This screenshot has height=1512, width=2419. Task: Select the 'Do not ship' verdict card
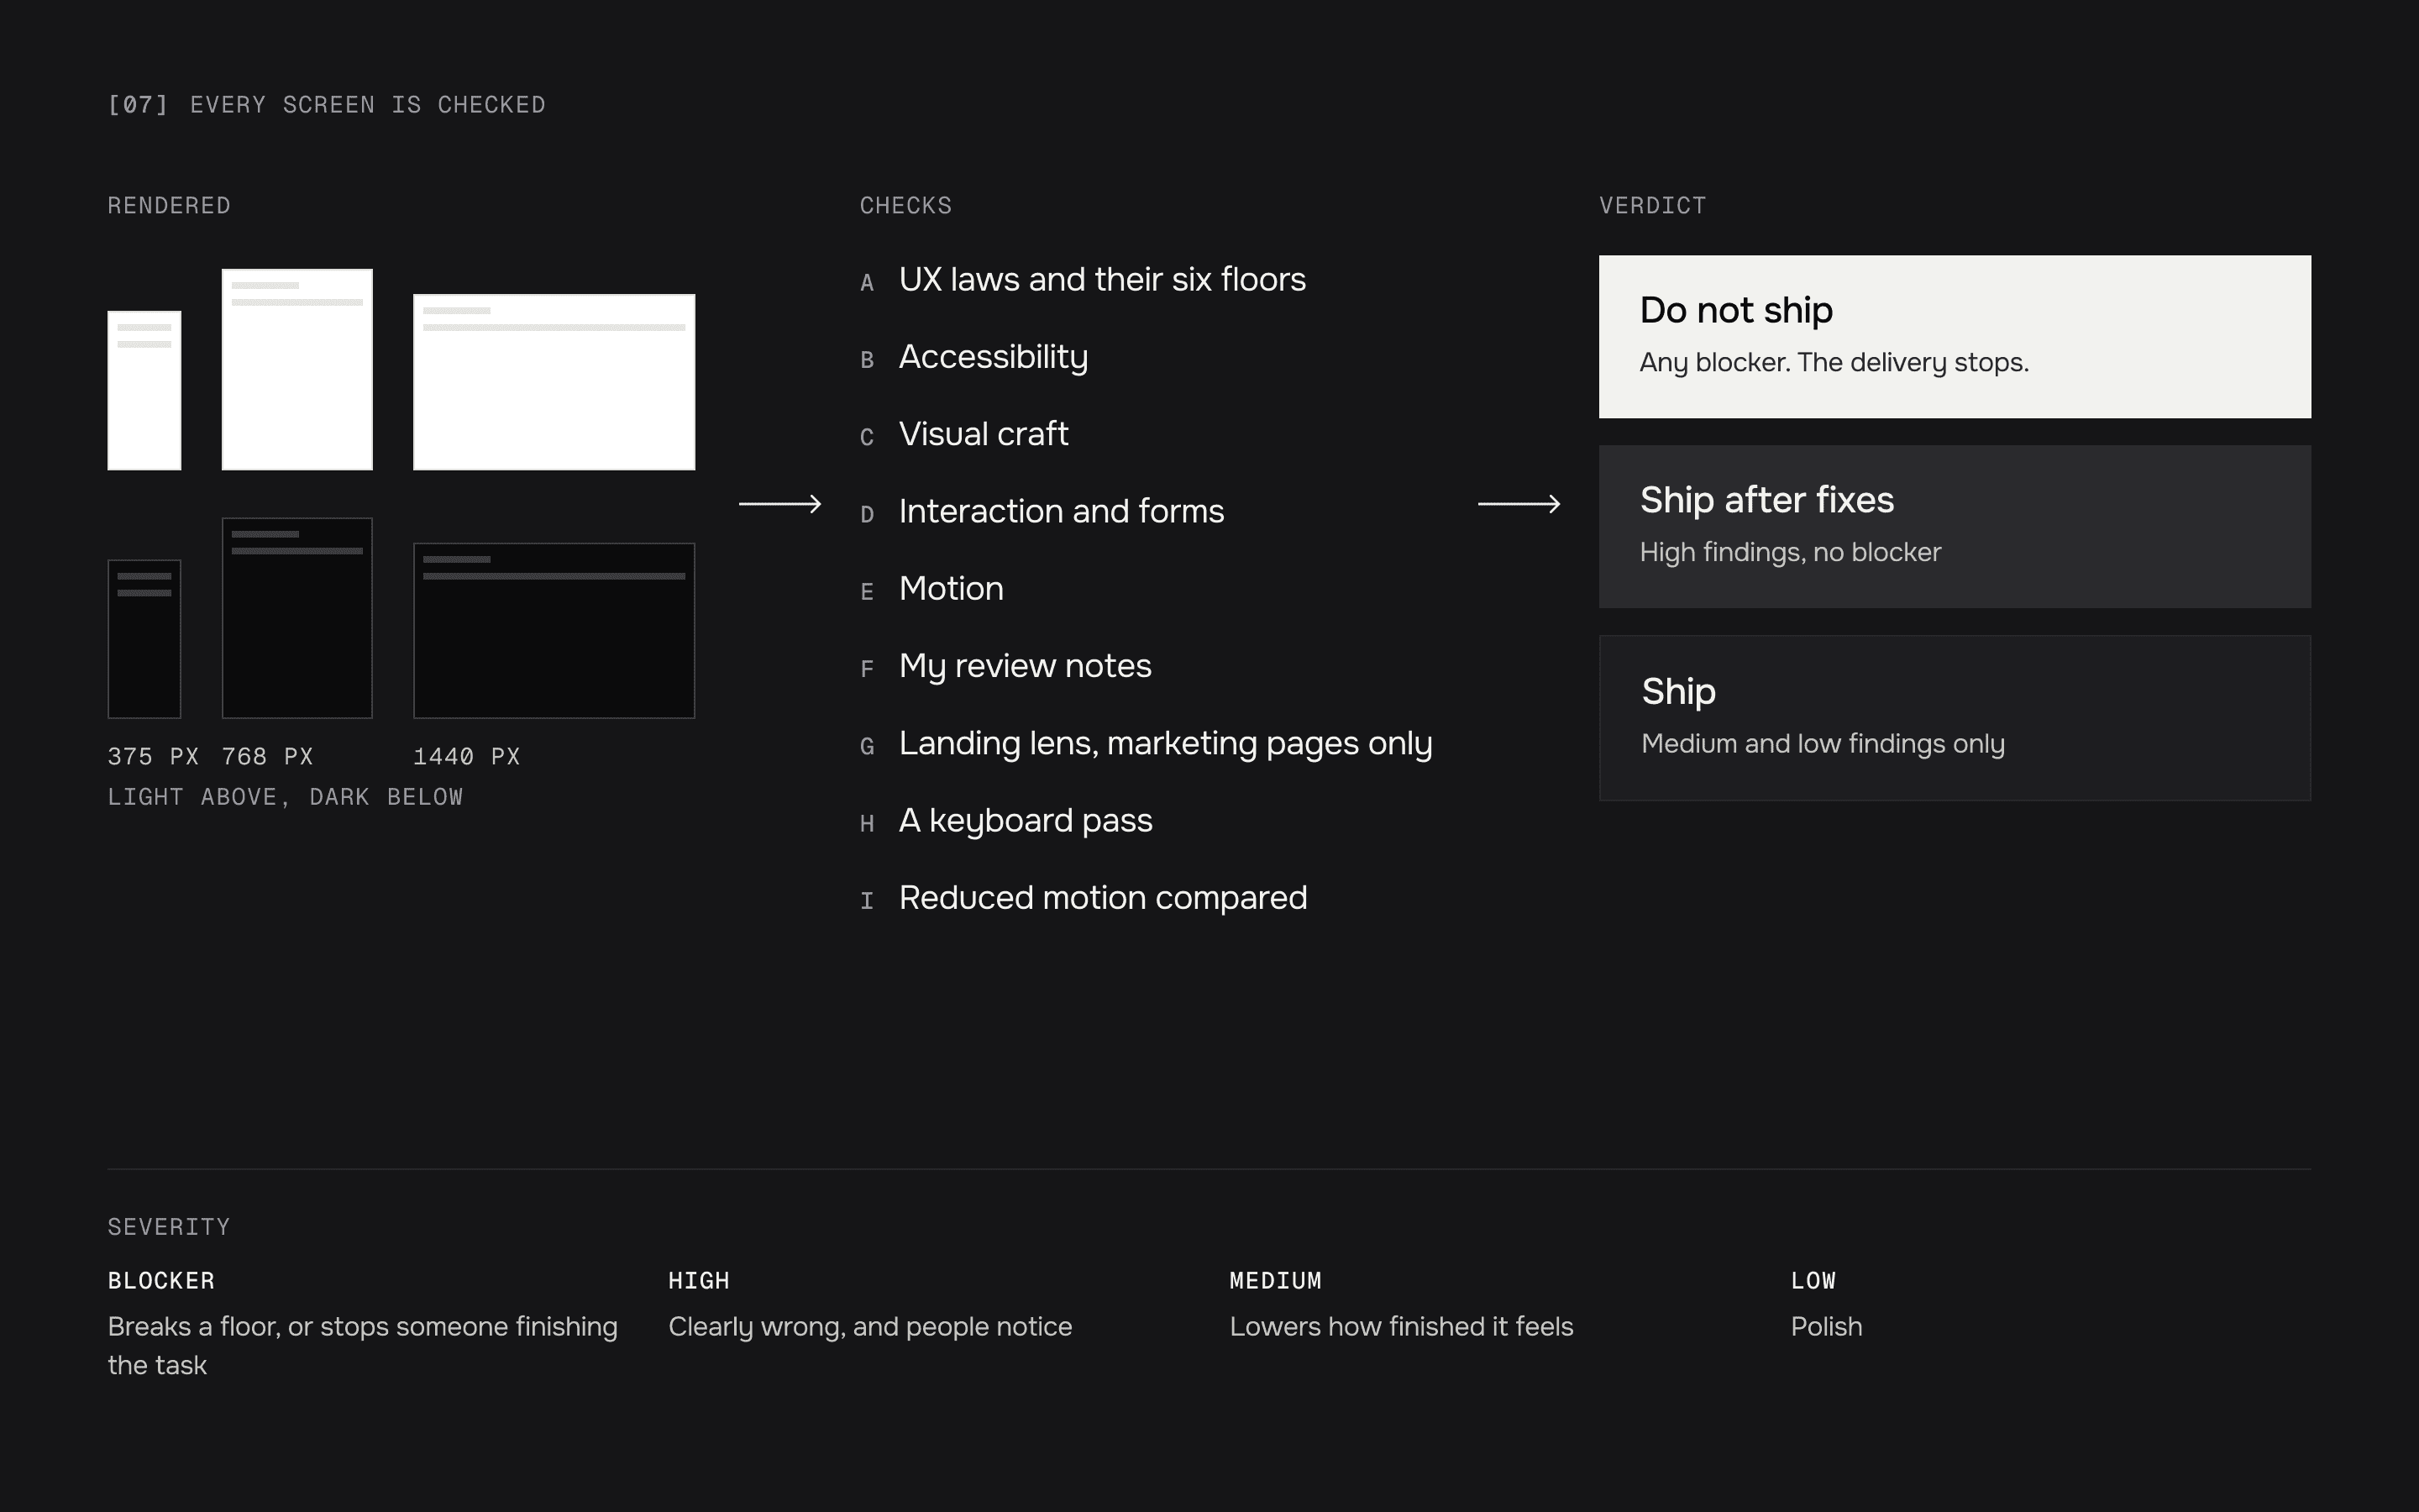click(x=1955, y=336)
